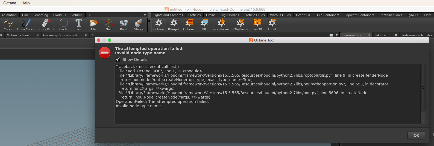Open the Geometry Spreadsheet pane tab
This screenshot has width=434, height=146.
click(60, 35)
